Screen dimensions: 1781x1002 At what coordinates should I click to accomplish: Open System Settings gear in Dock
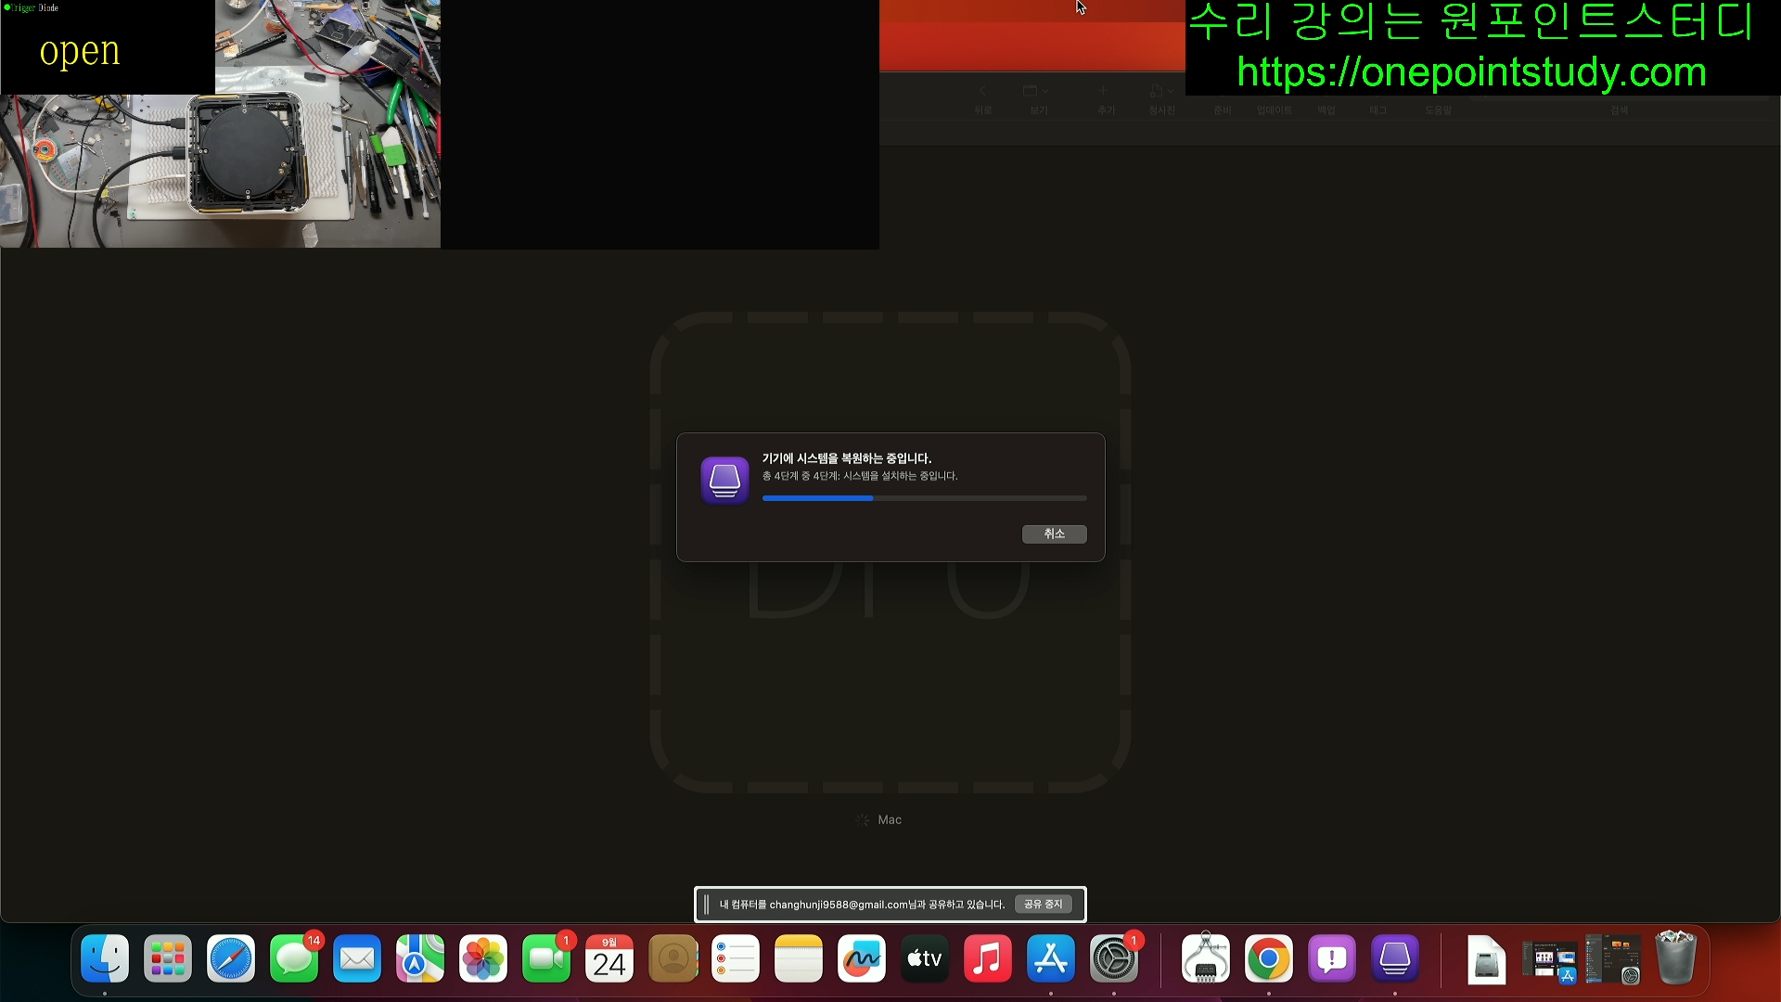1113,958
